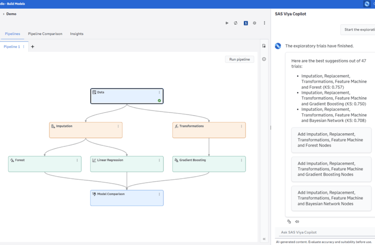Switch to the Pipelines tab

(12, 34)
